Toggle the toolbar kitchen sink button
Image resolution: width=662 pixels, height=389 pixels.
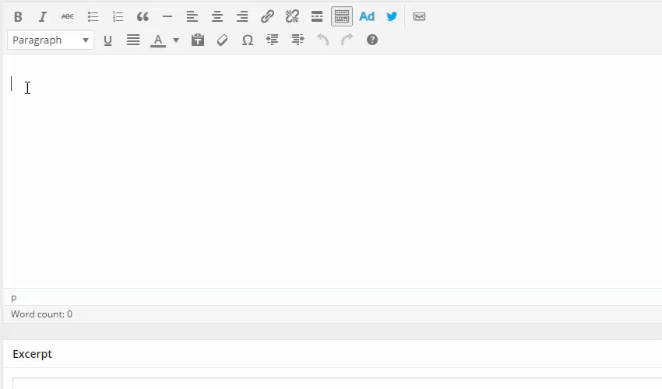pos(341,16)
